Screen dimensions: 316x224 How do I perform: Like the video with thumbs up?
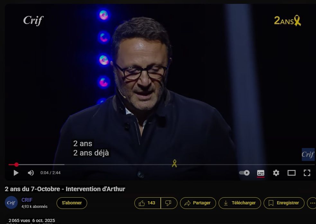pos(148,203)
